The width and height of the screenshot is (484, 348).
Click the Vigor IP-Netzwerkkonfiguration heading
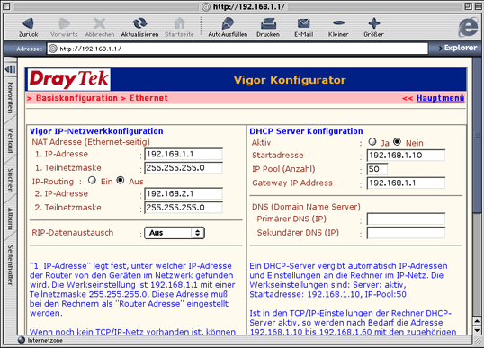tap(96, 131)
